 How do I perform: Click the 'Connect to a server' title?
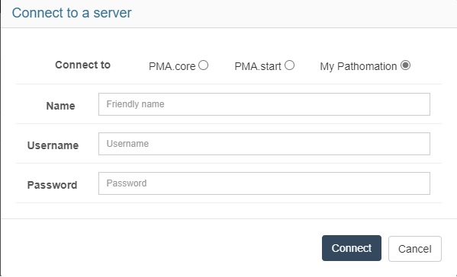point(72,13)
